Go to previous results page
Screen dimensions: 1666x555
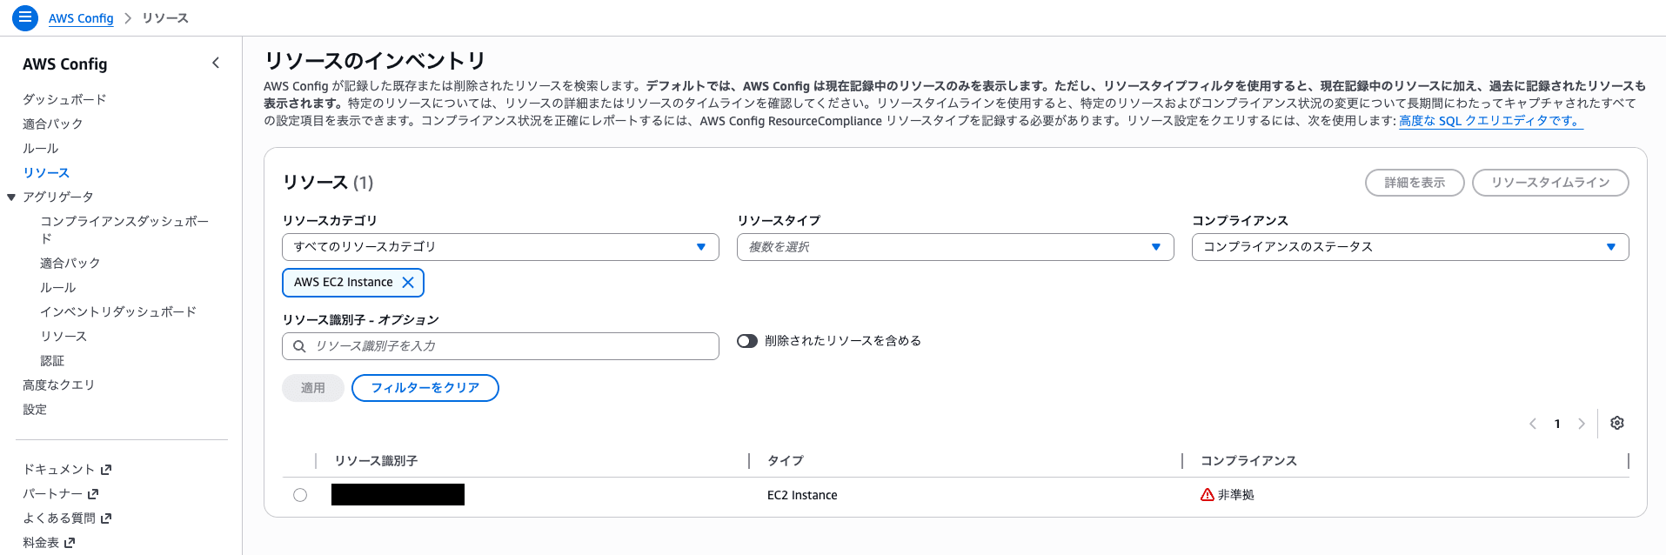(1533, 424)
